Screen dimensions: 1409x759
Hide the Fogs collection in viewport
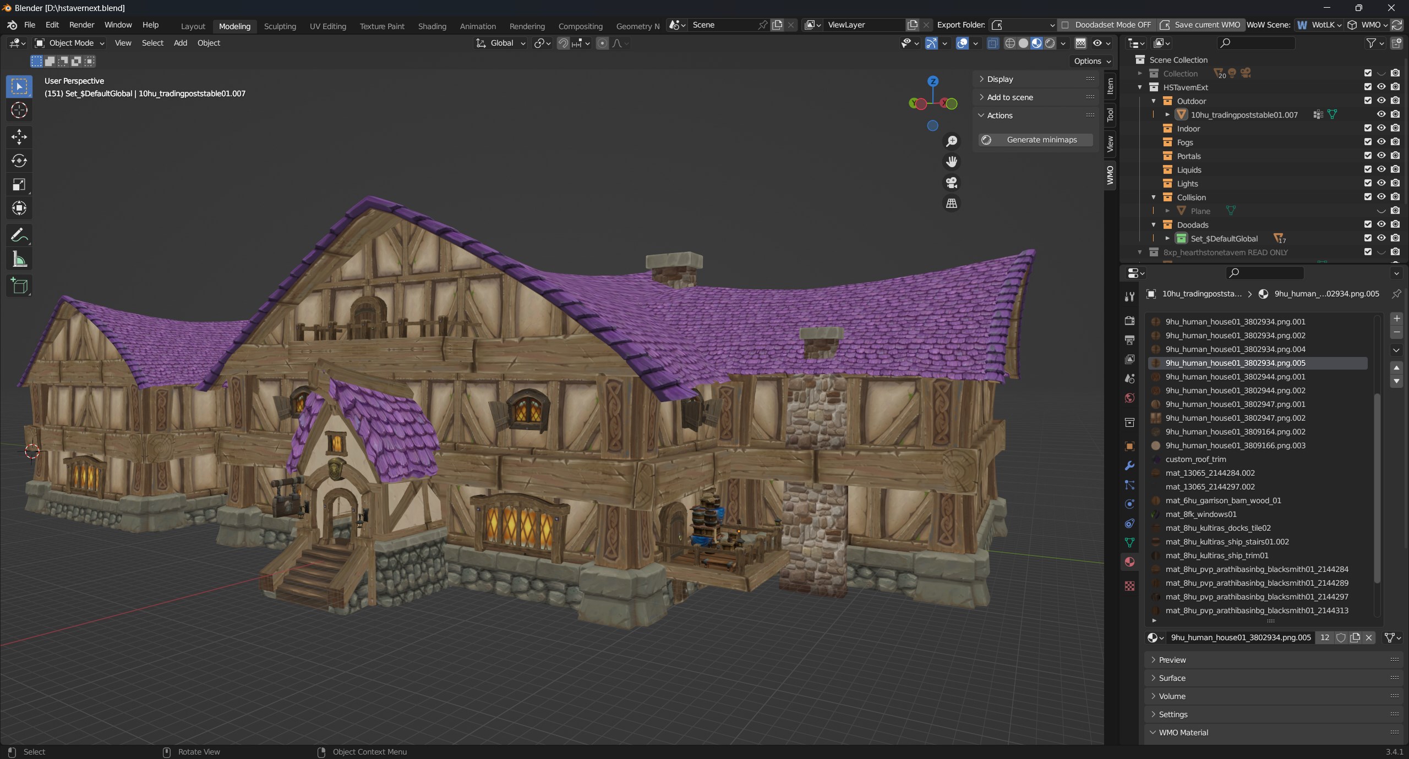1381,142
